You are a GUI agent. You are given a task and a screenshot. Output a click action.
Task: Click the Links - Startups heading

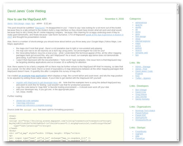[137, 127]
